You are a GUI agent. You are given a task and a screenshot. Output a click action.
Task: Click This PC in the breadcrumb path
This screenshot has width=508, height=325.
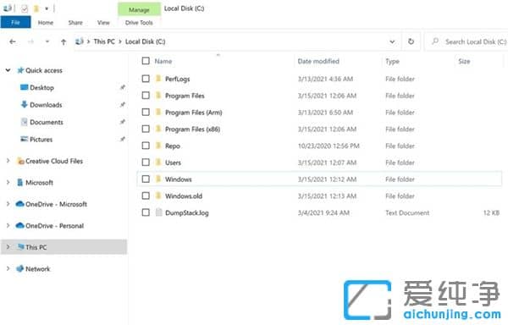(104, 41)
